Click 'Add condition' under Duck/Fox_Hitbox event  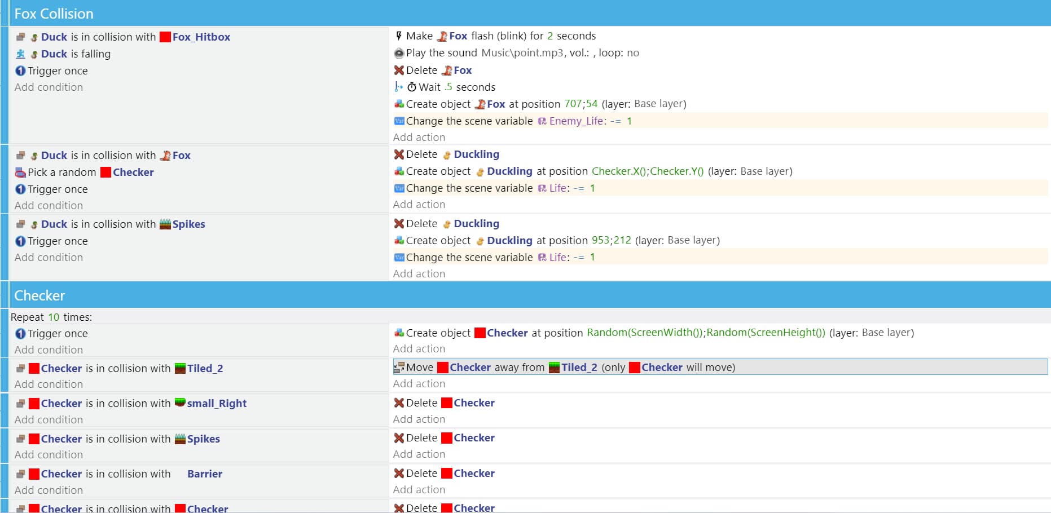point(49,87)
